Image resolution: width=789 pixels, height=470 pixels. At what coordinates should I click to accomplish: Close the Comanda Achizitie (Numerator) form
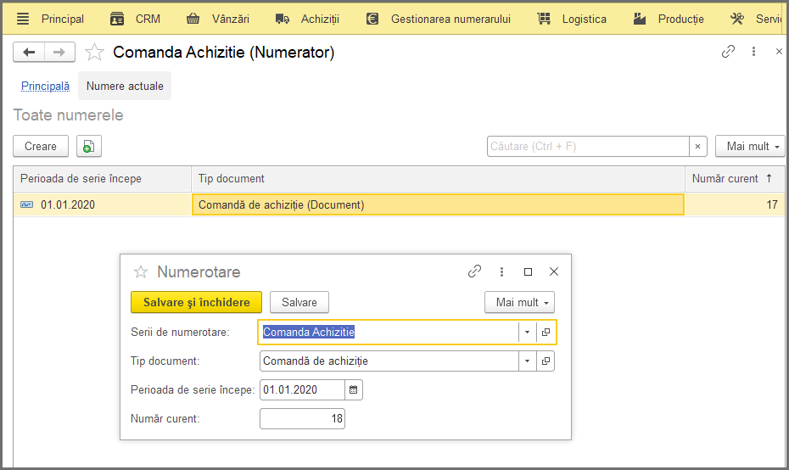point(779,52)
